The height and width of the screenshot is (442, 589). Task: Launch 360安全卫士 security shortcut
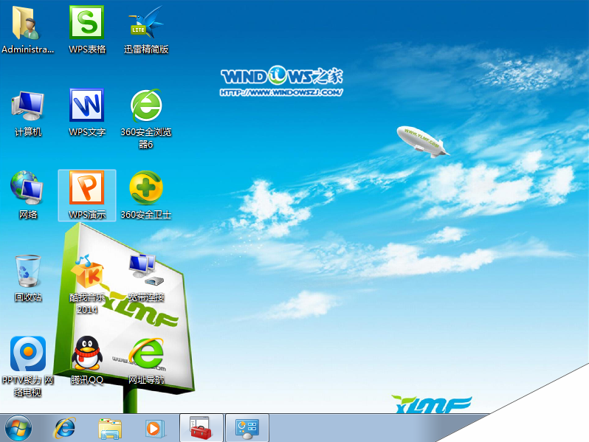click(x=146, y=189)
